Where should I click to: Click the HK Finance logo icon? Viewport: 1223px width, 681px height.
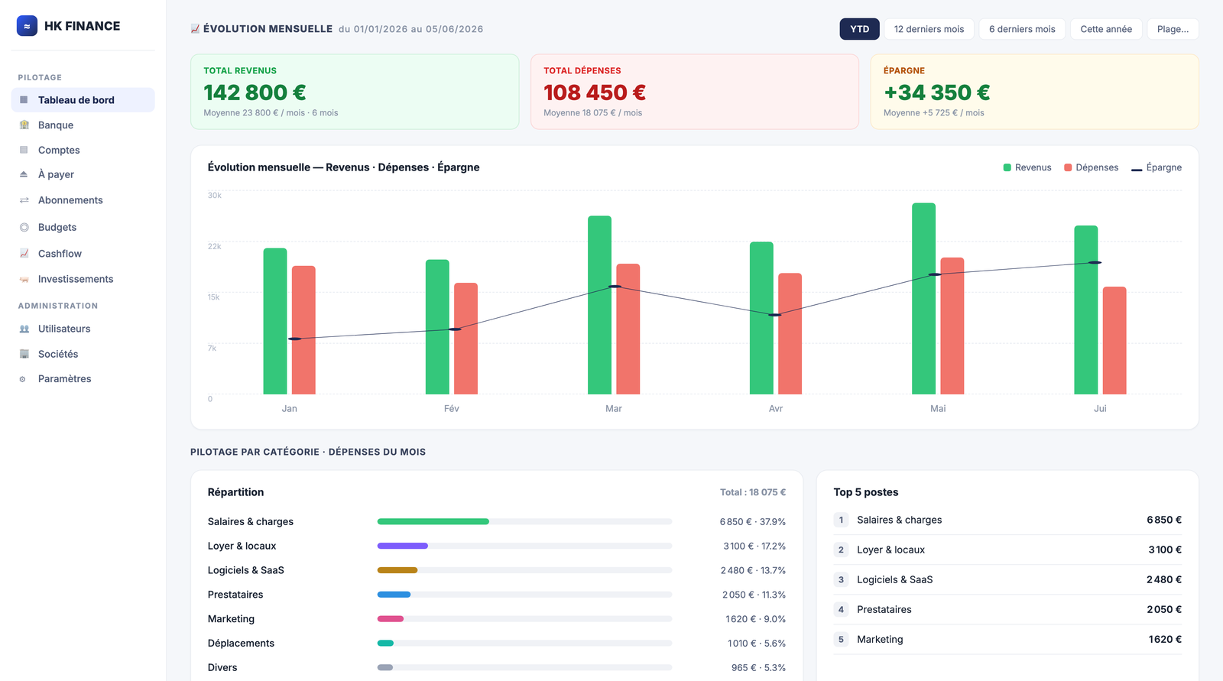click(x=27, y=26)
